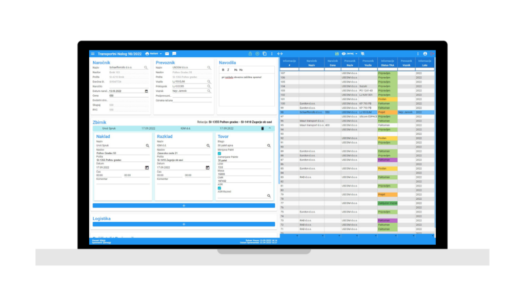The height and width of the screenshot is (295, 525).
Task: Collapse the Zbirnik row with chevron
Action: [x=270, y=129]
